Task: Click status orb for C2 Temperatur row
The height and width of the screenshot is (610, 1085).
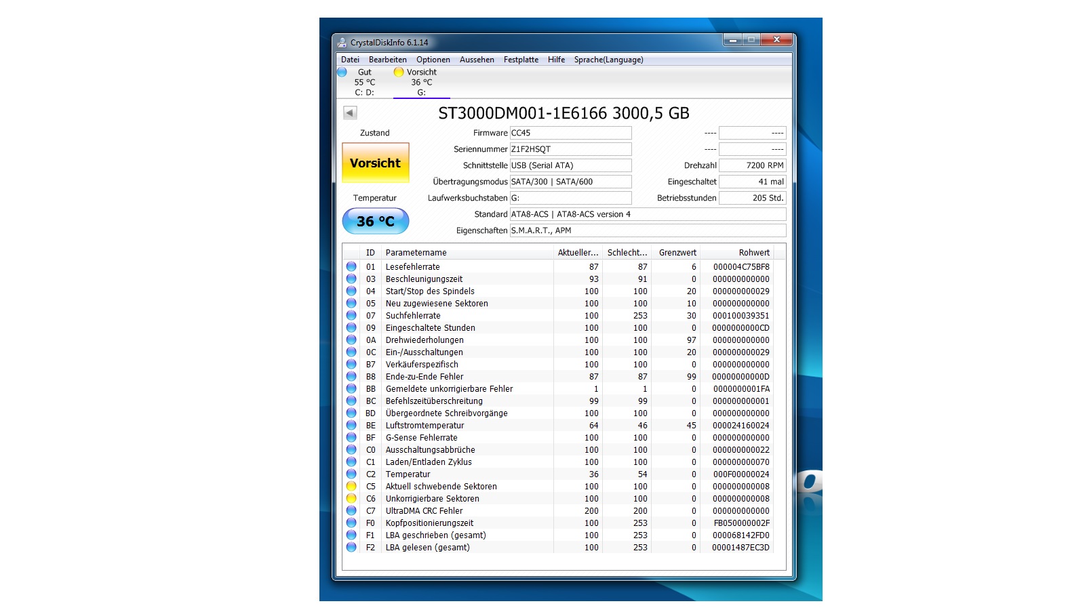Action: pyautogui.click(x=351, y=474)
